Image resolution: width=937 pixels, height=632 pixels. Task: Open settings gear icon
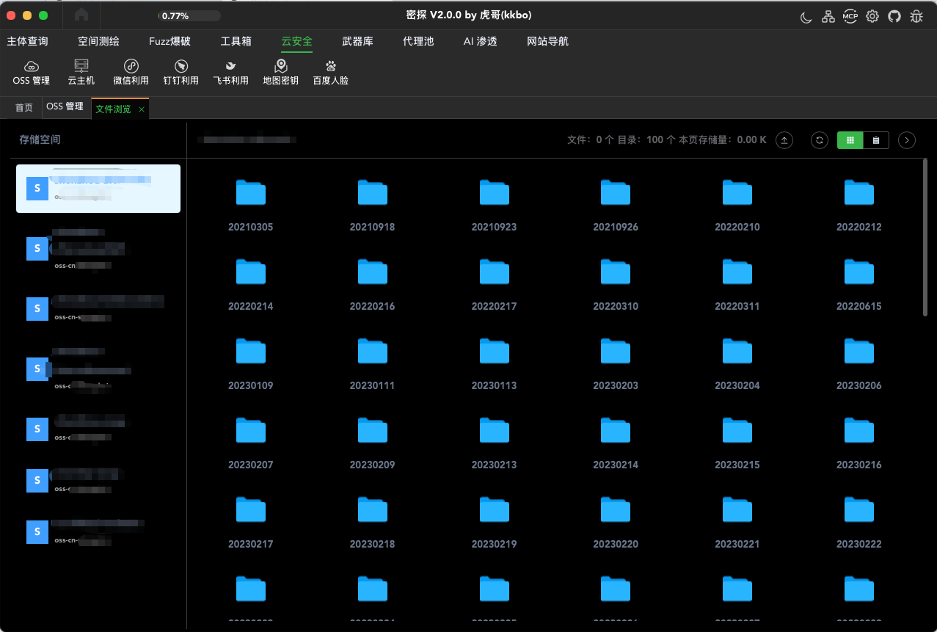coord(872,16)
